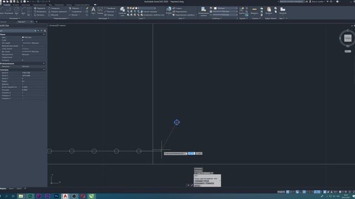This screenshot has height=199, width=355.
Task: Select the Dimension (Размер) tool
Action: point(100,11)
